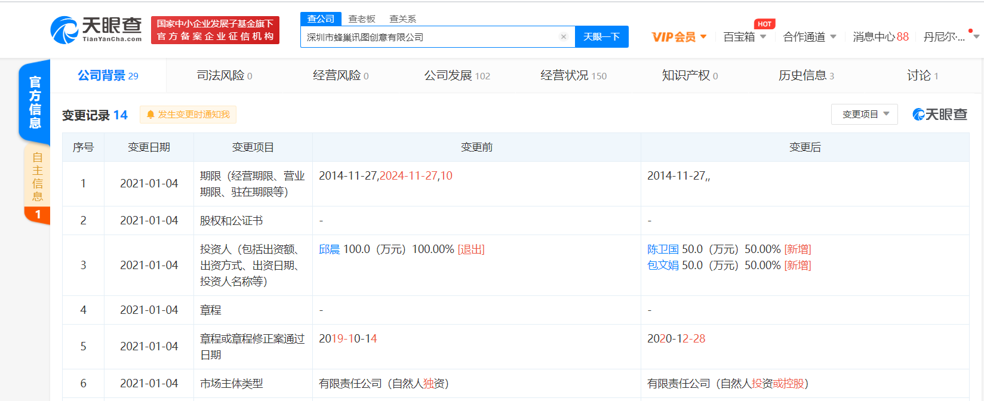Clear the search box with X icon
Screen dimensions: 984x401
[563, 37]
